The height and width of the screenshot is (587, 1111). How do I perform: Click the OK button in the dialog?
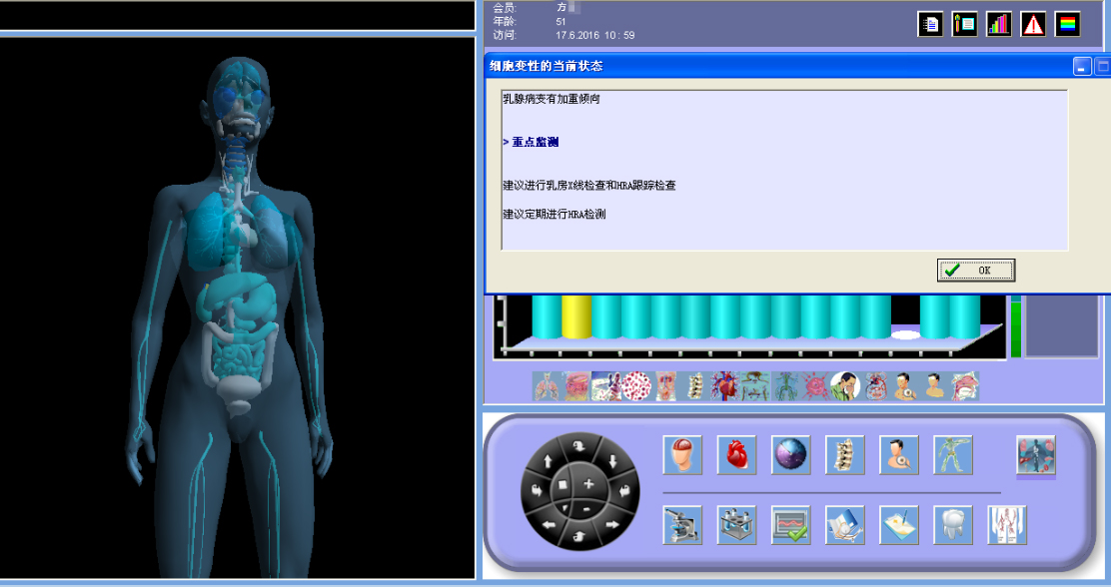[x=975, y=270]
